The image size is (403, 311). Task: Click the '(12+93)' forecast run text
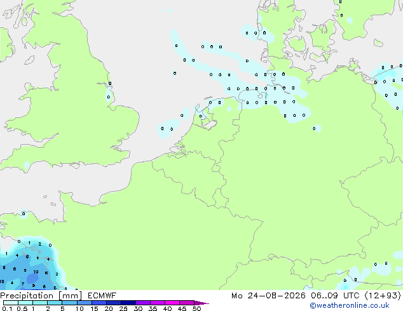pyautogui.click(x=383, y=296)
